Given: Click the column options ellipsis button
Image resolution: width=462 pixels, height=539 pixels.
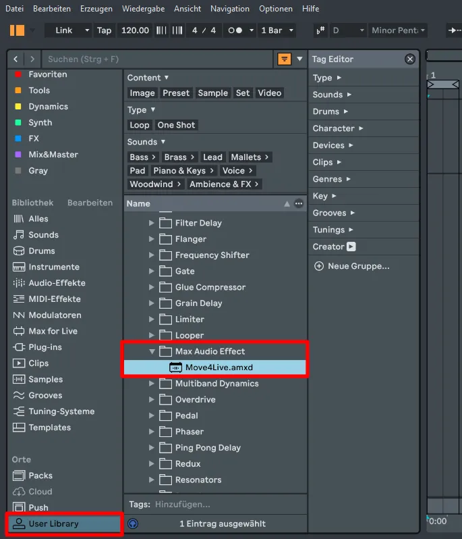Looking at the screenshot, I should (x=299, y=203).
